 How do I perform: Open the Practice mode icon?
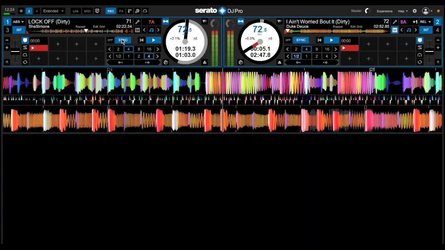point(137,11)
